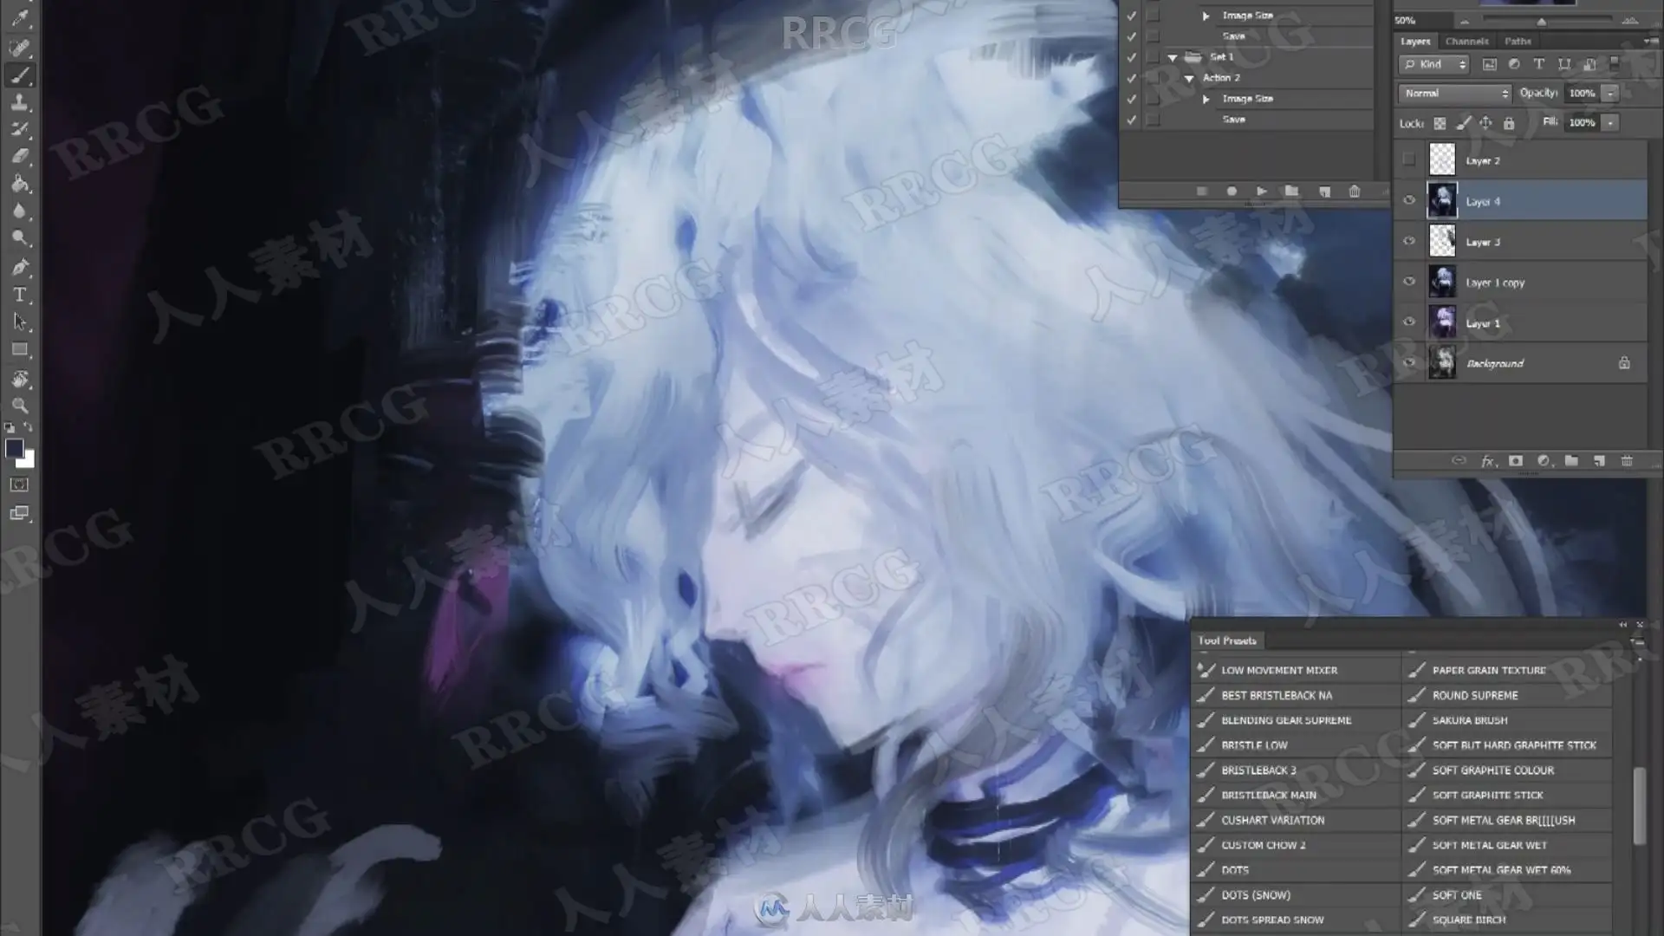
Task: Switch to the Channels tab
Action: (x=1466, y=41)
